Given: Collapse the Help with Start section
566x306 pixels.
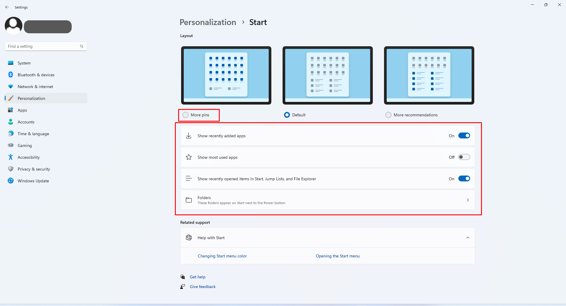Looking at the screenshot, I should 467,238.
